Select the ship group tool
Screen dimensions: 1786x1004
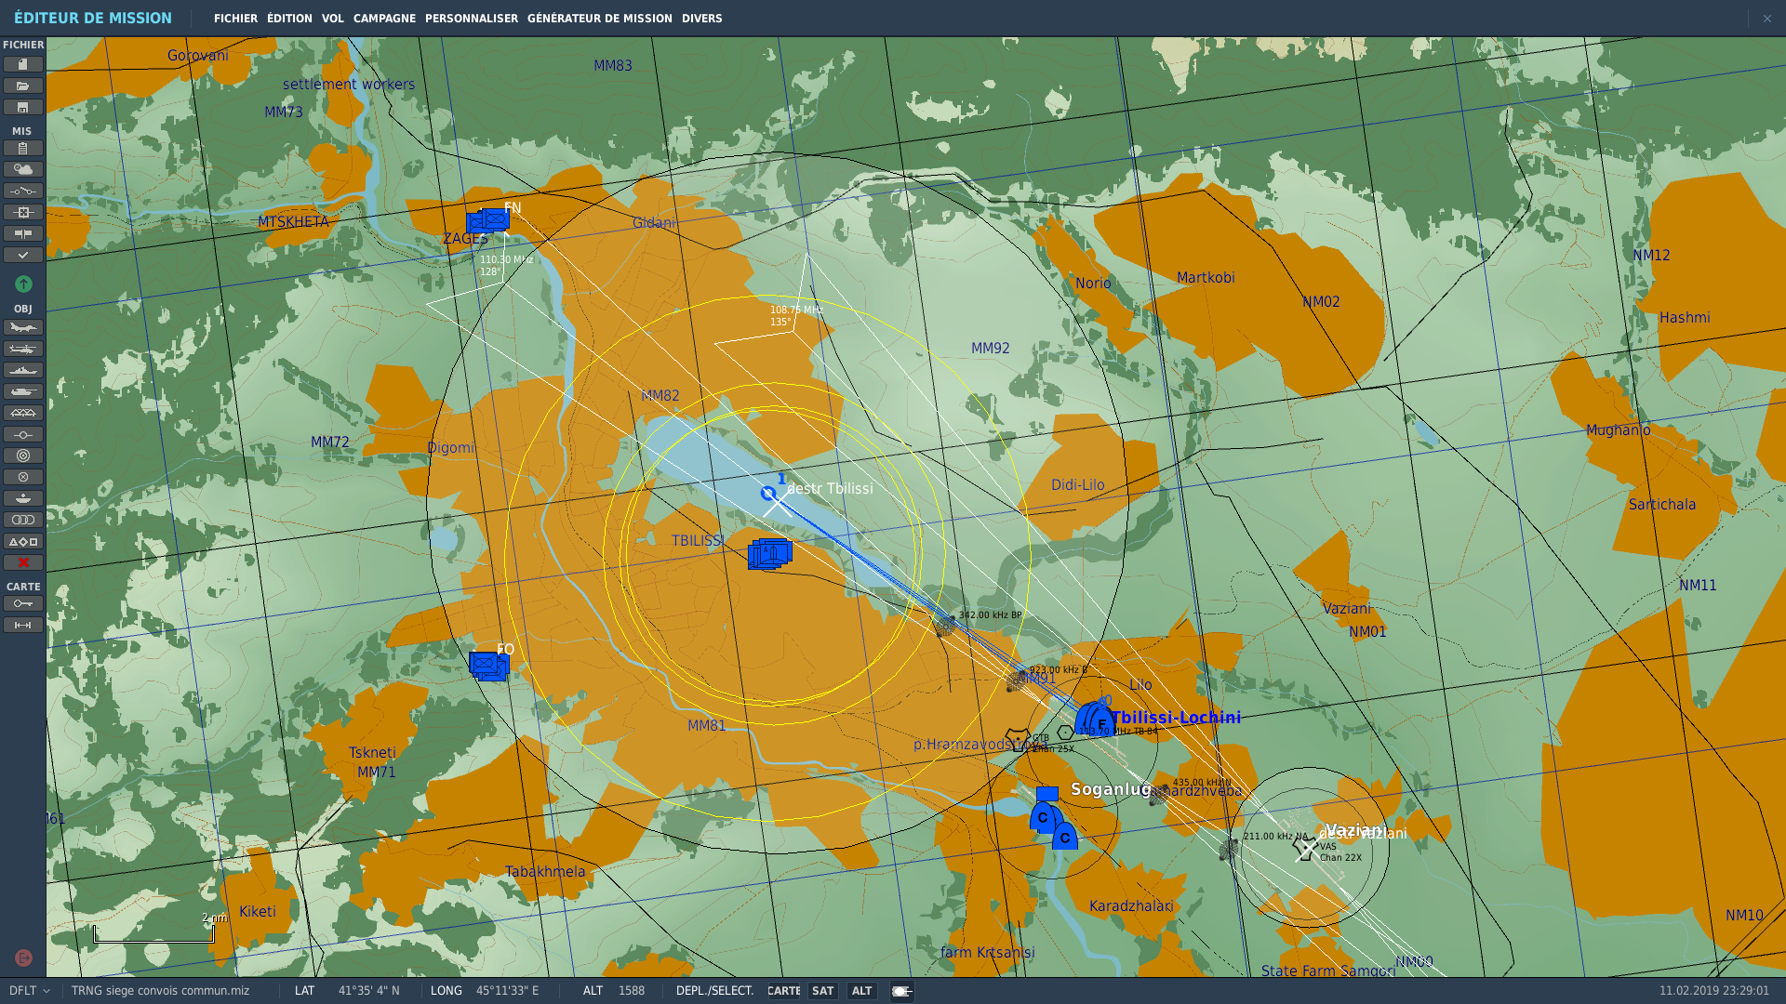pos(23,370)
